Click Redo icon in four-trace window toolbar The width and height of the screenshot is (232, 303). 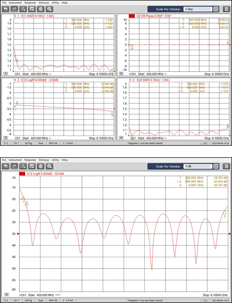tap(14, 9)
